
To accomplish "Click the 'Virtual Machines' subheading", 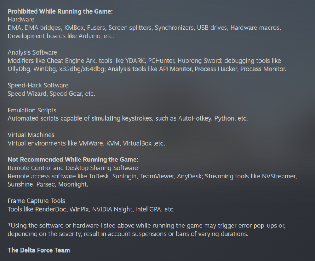I will coord(31,135).
